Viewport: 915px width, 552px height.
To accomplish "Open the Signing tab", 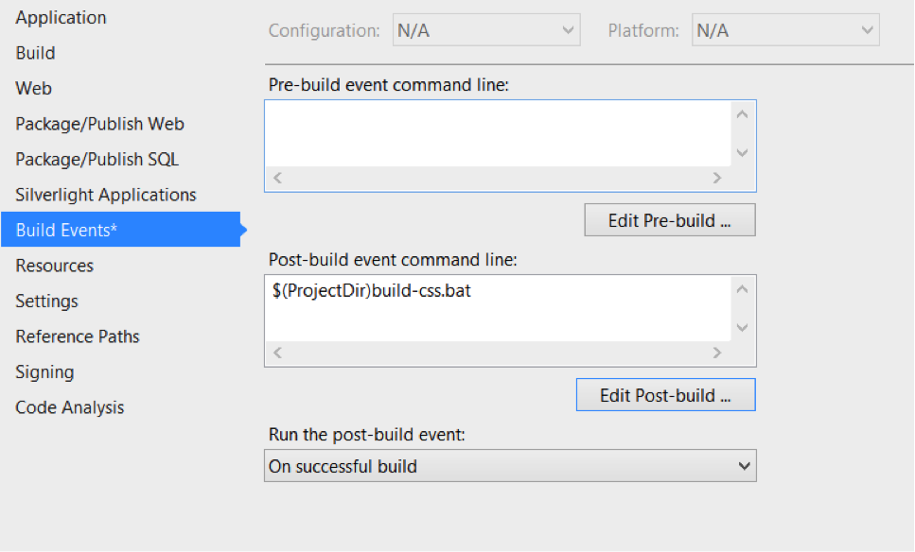I will [44, 372].
